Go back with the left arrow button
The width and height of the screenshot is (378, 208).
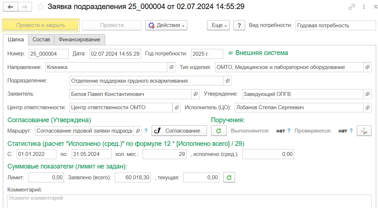(10, 7)
